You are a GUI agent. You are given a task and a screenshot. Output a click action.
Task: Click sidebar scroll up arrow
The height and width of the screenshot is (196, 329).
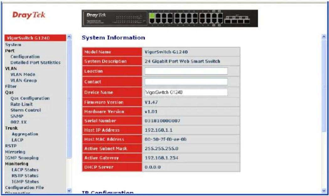[69, 37]
